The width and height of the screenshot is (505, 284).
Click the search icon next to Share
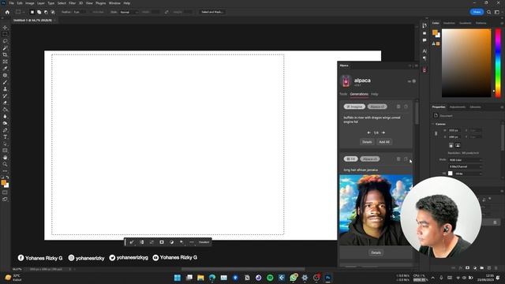489,12
